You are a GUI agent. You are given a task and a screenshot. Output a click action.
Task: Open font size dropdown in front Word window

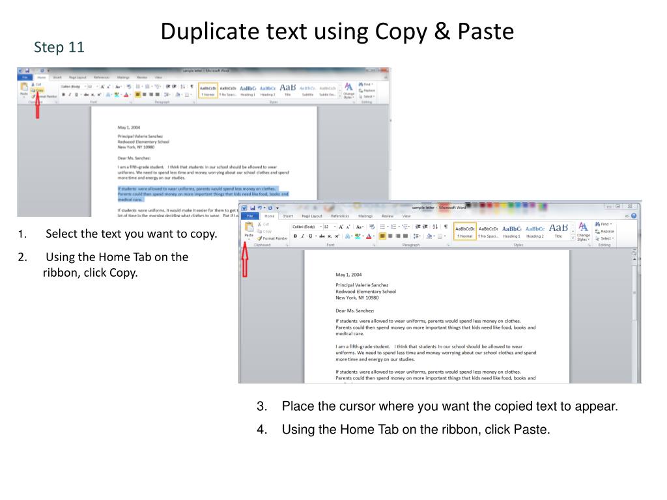335,227
